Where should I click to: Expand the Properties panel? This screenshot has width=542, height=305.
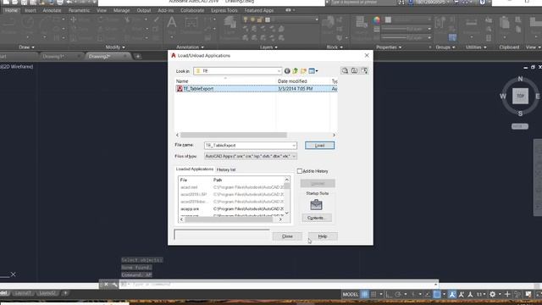click(x=389, y=47)
